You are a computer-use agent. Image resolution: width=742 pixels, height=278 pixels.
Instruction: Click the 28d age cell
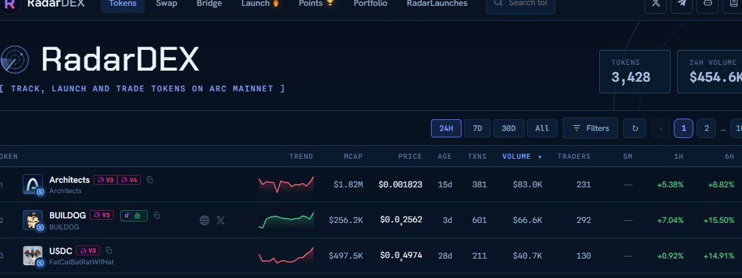445,256
